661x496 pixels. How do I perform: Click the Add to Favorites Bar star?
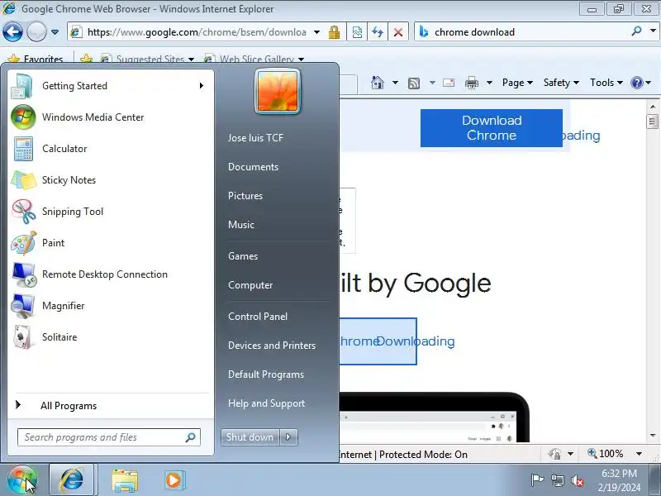click(87, 59)
